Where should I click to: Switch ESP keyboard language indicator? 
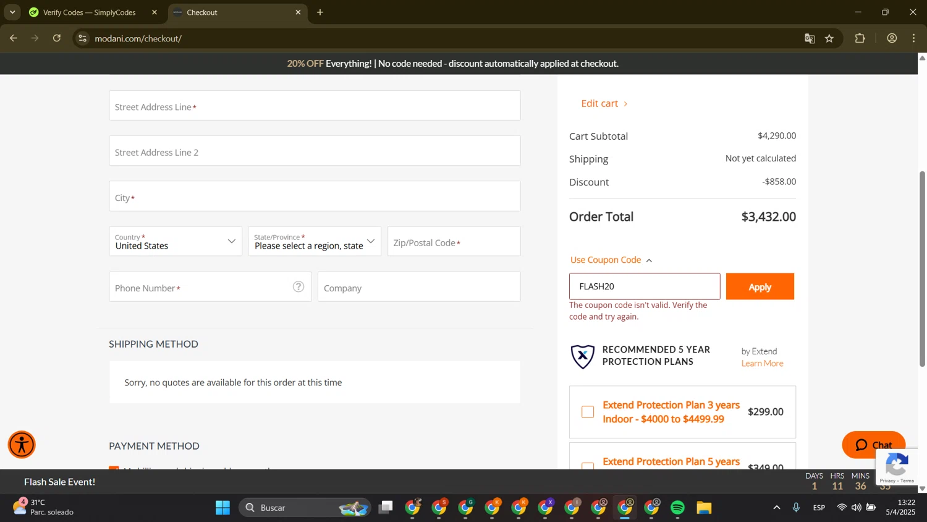point(819,508)
